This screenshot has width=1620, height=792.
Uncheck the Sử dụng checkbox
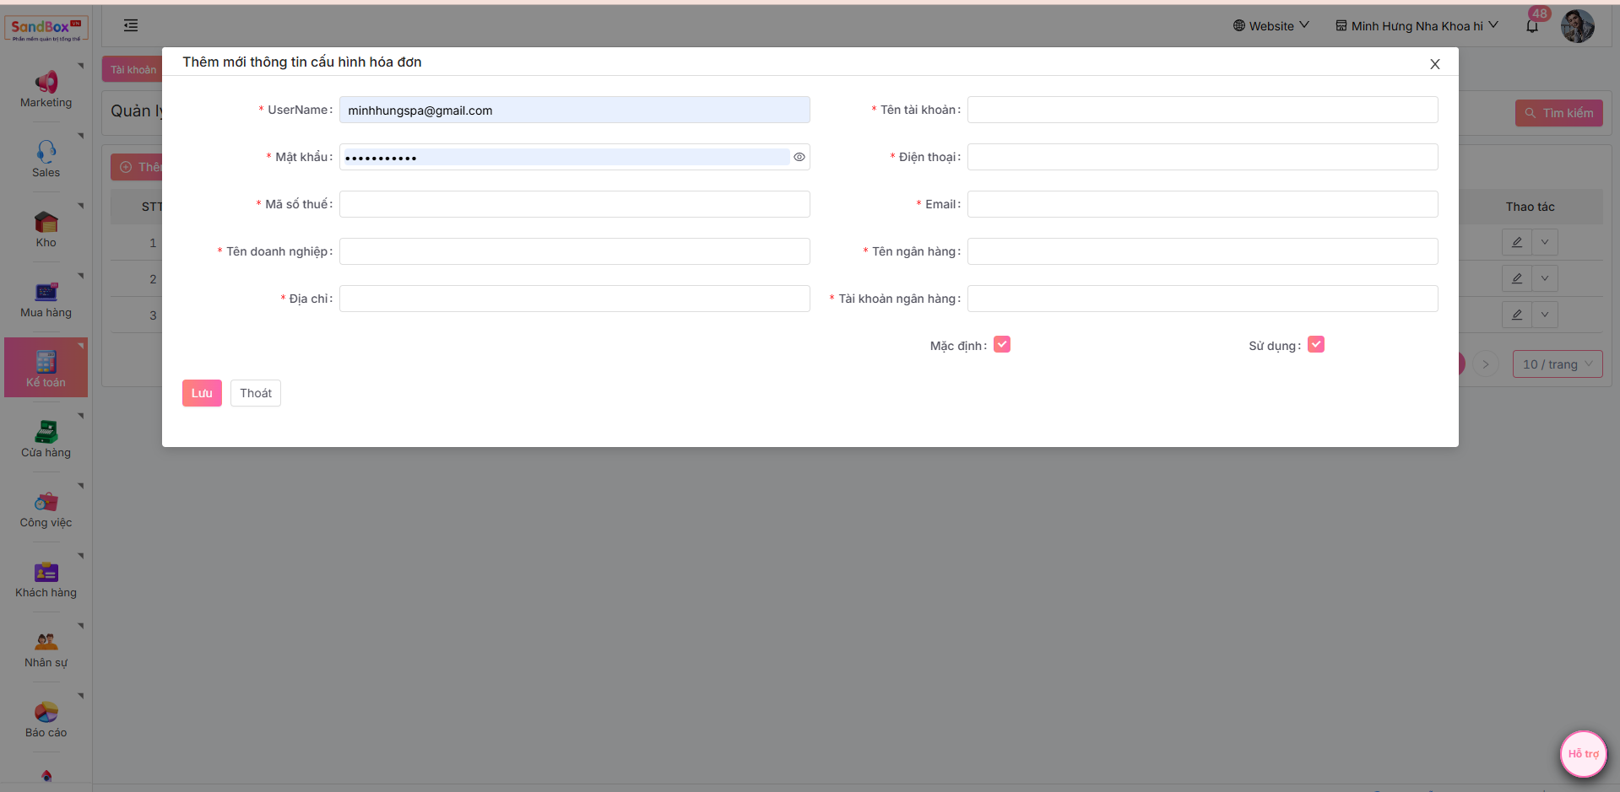(1316, 344)
